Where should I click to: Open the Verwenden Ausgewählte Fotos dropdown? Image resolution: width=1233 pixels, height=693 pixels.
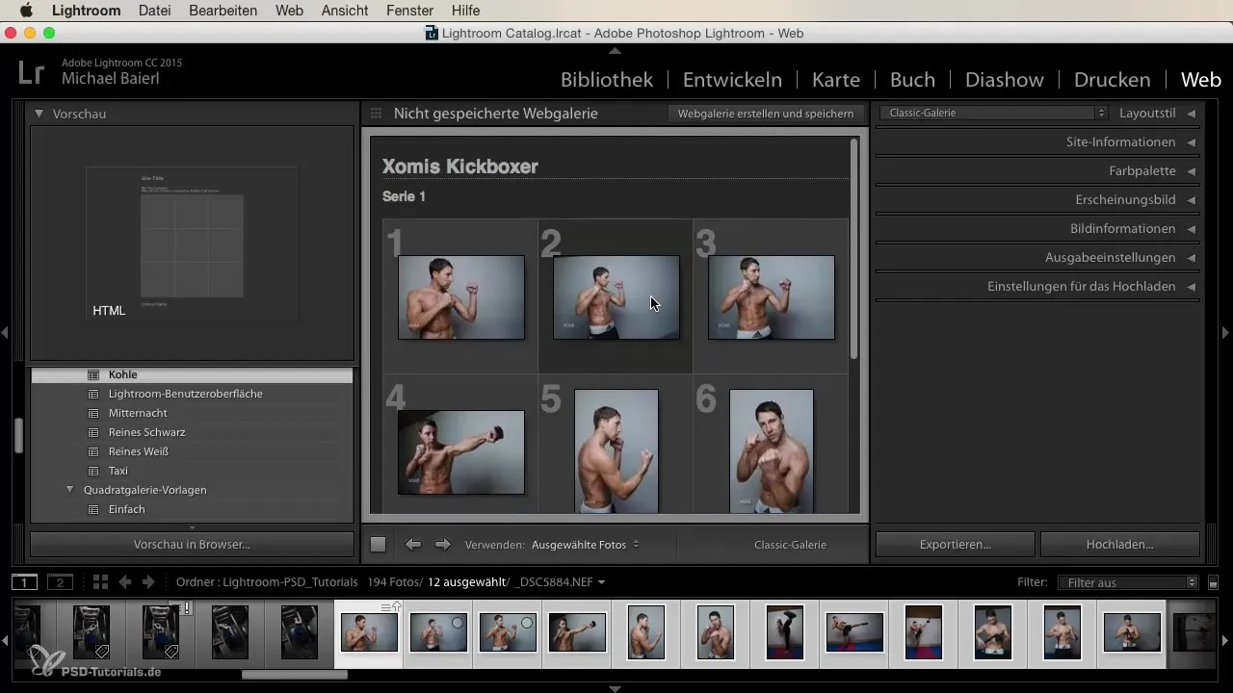click(585, 545)
